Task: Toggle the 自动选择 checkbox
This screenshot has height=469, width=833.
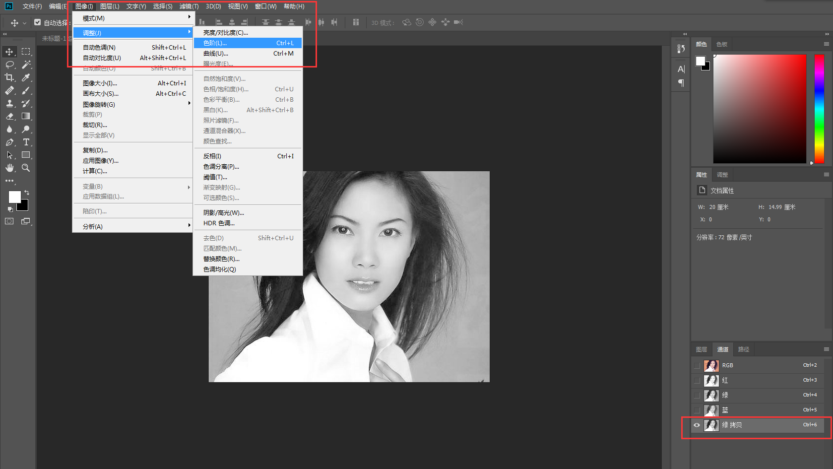Action: pyautogui.click(x=38, y=22)
